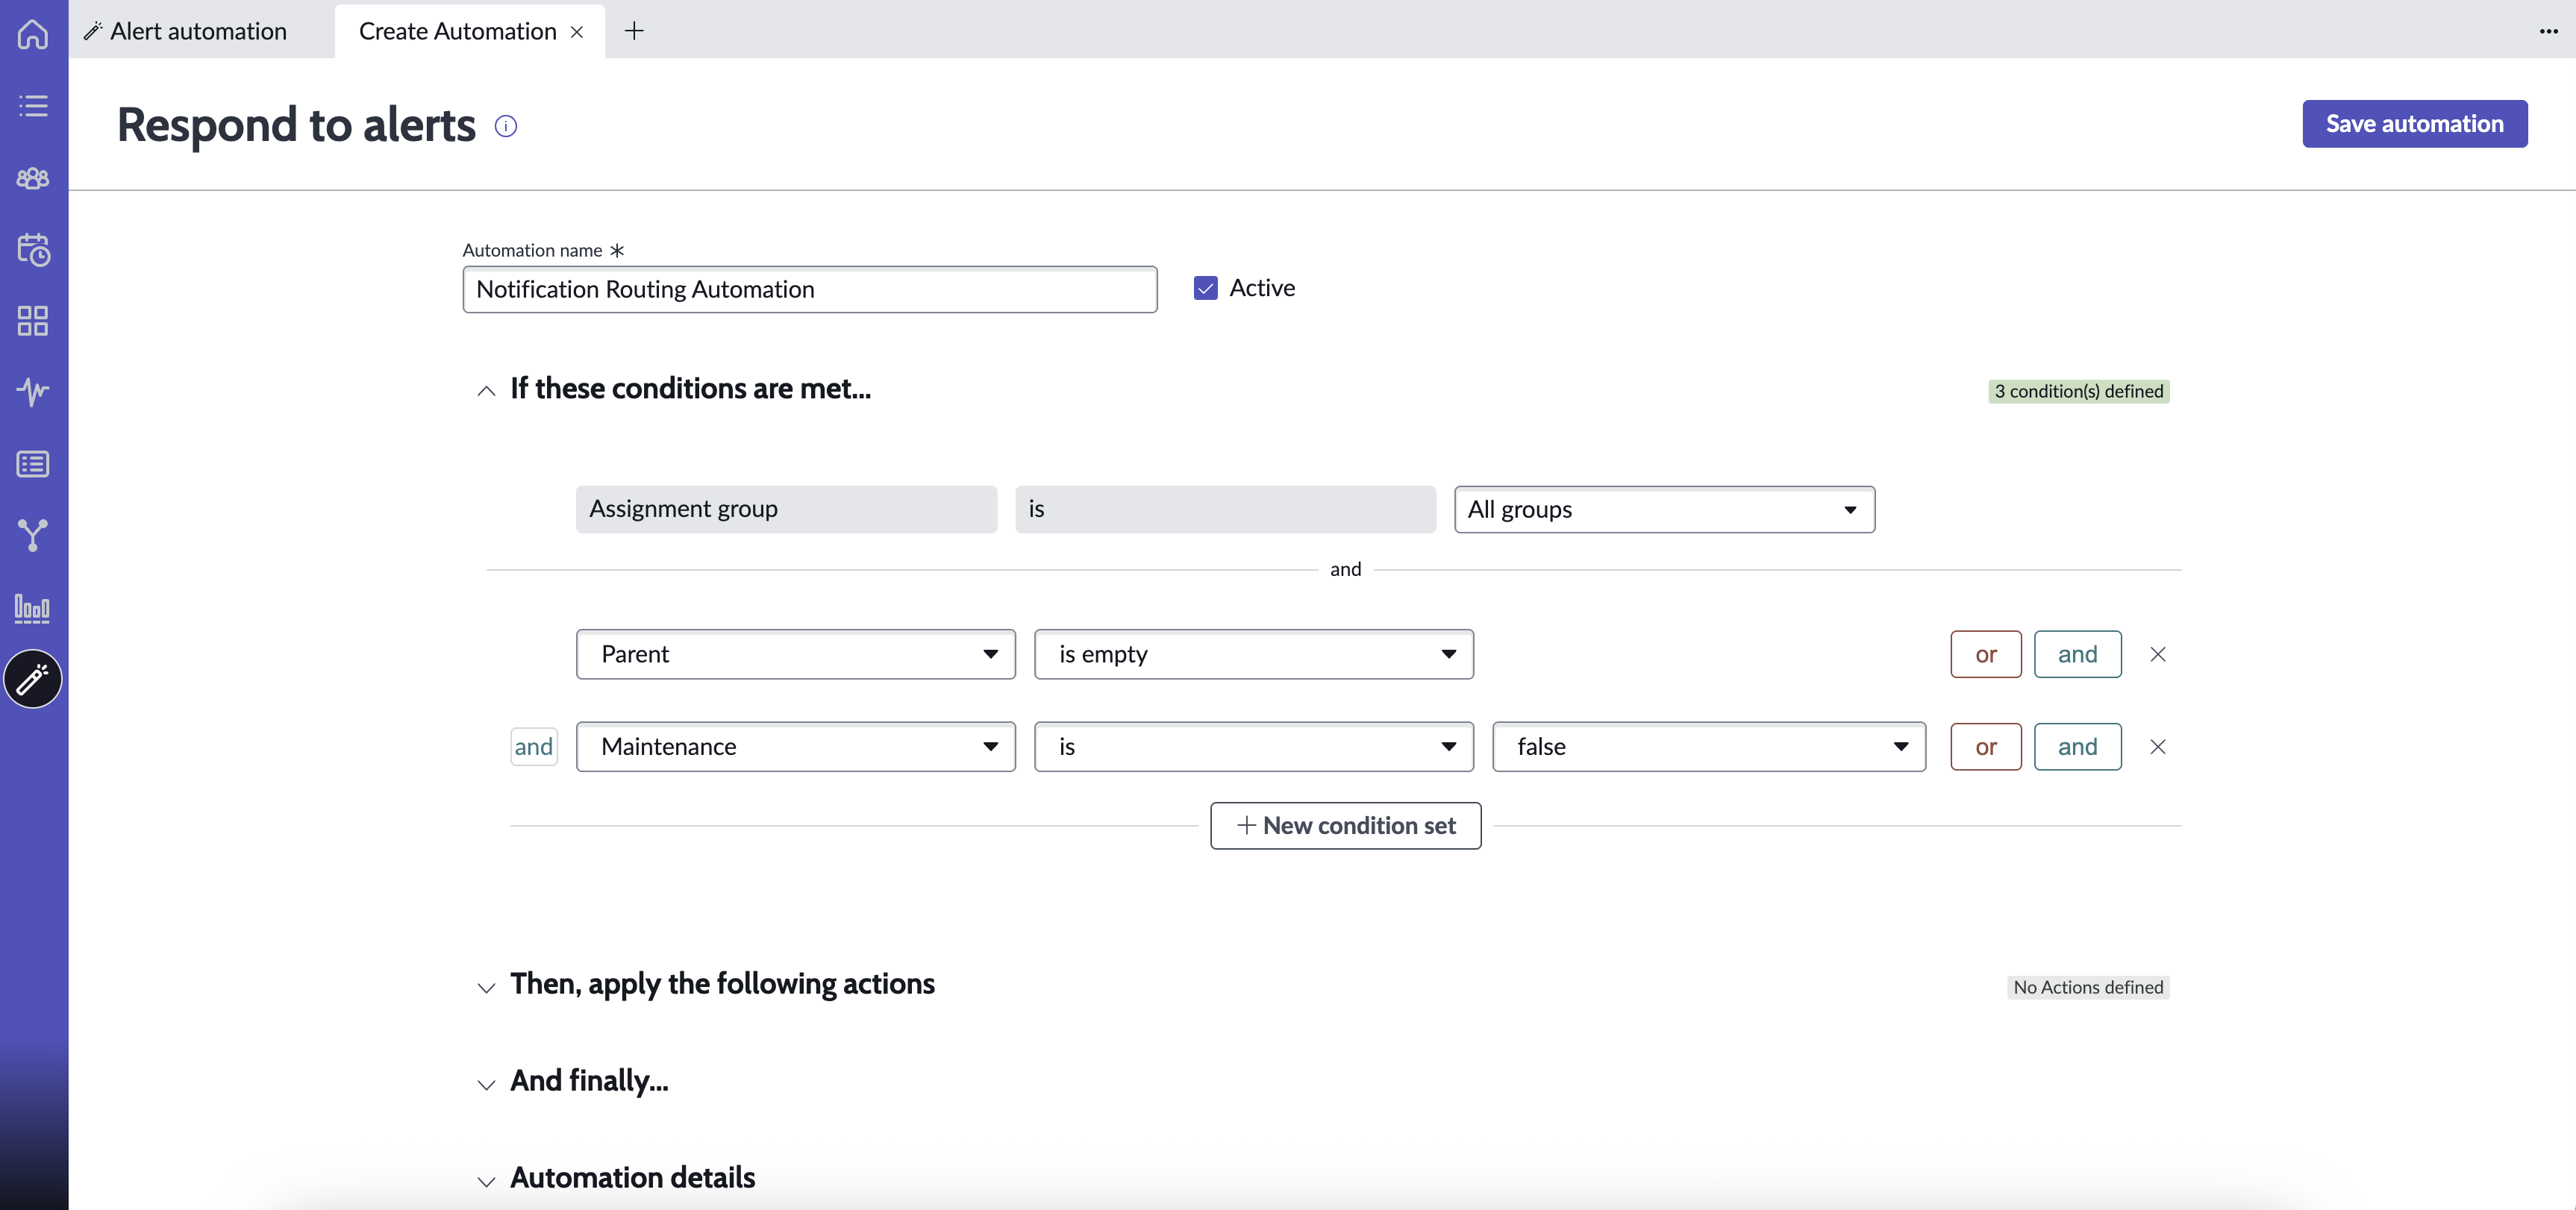Open the Parent field dropdown

coord(796,654)
